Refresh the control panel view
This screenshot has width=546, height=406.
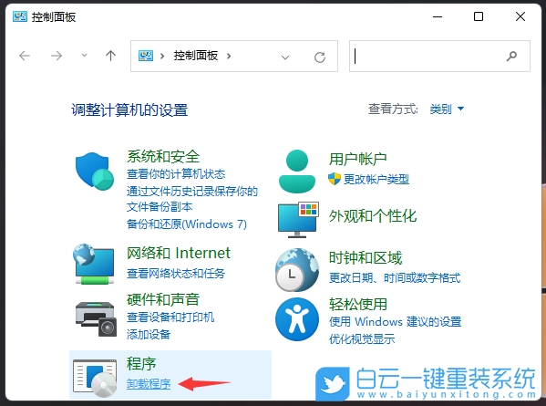320,57
